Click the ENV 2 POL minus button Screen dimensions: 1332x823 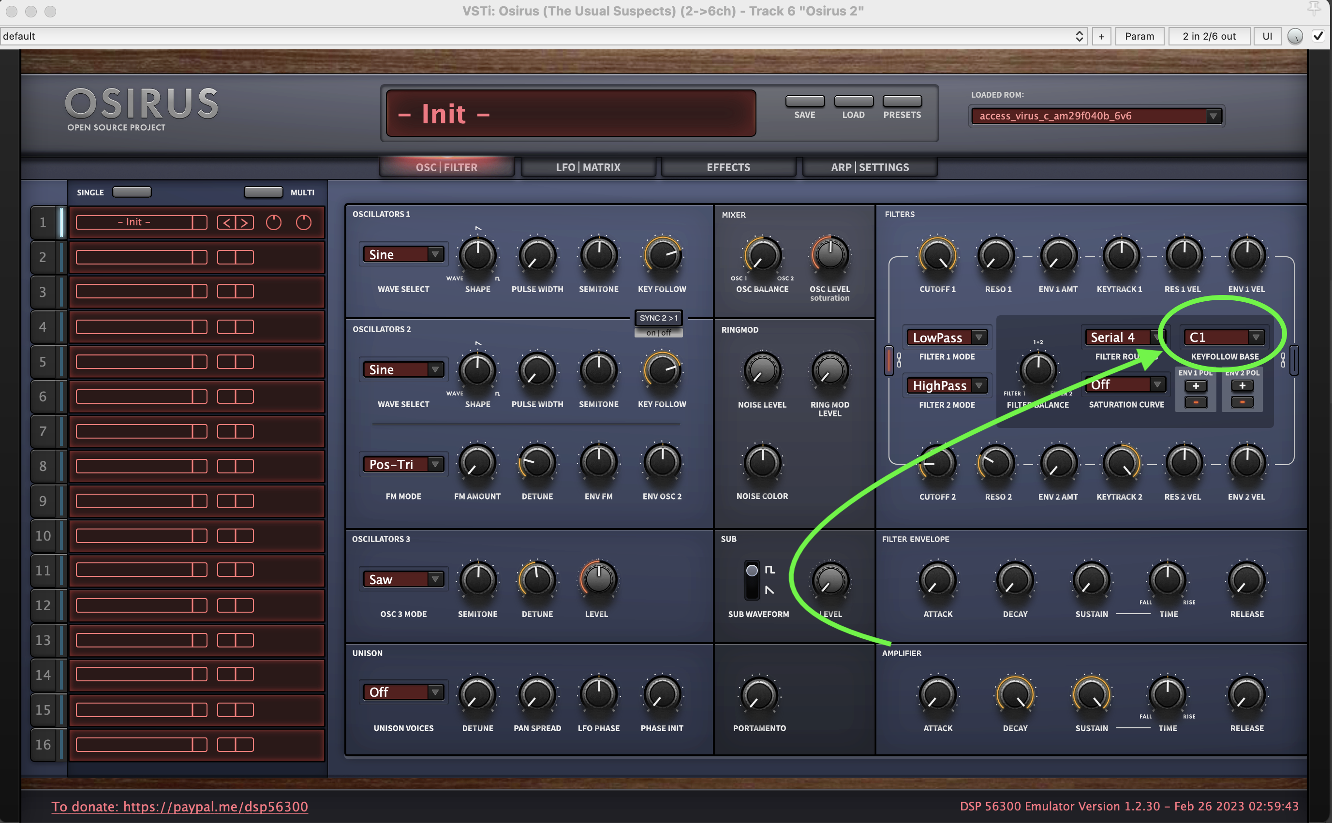click(1242, 402)
